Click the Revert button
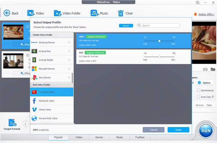Image resolution: width=217 pixels, height=143 pixels. point(126,26)
